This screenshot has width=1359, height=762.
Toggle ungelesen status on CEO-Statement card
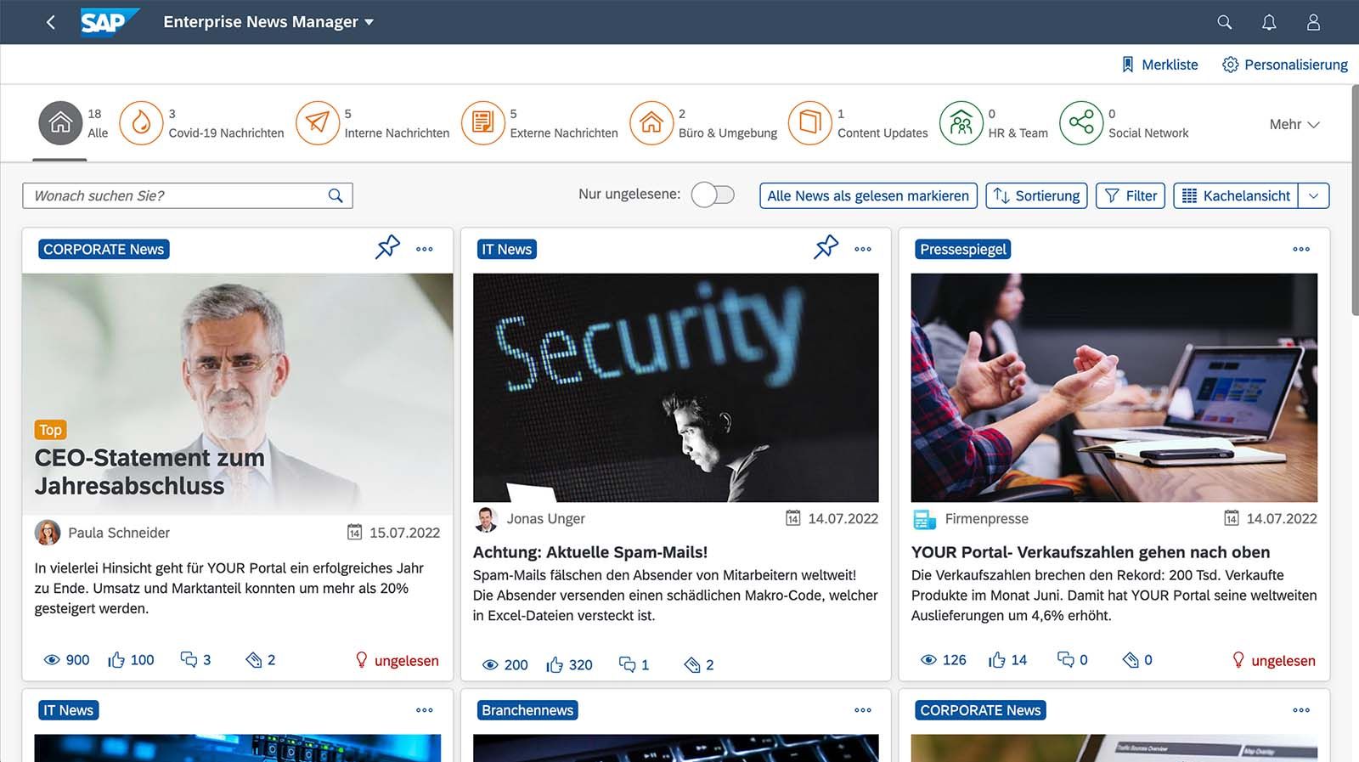click(x=397, y=660)
